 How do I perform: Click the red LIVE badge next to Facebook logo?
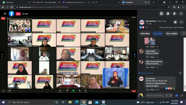[x=18, y=14]
